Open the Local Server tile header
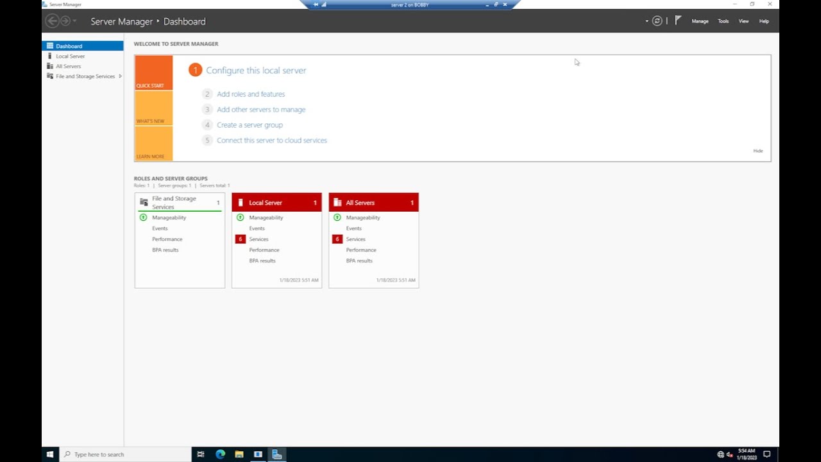 point(276,203)
